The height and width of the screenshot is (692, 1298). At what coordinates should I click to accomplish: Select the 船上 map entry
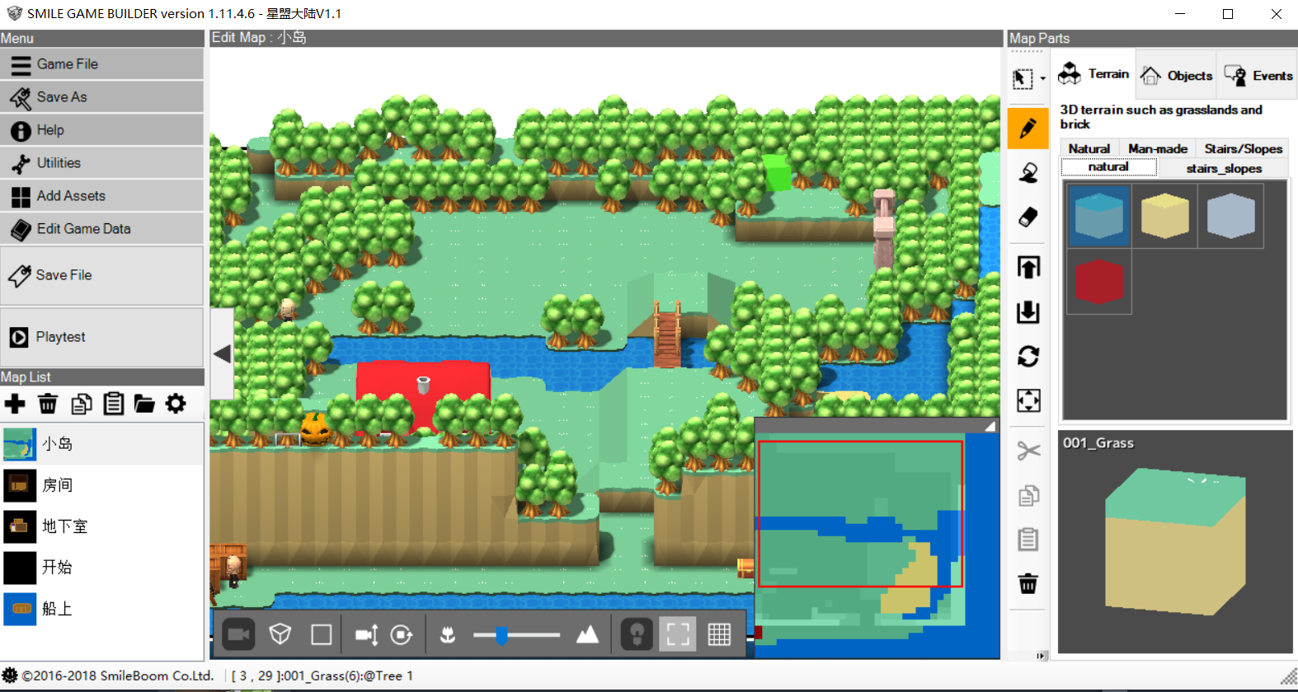click(101, 609)
